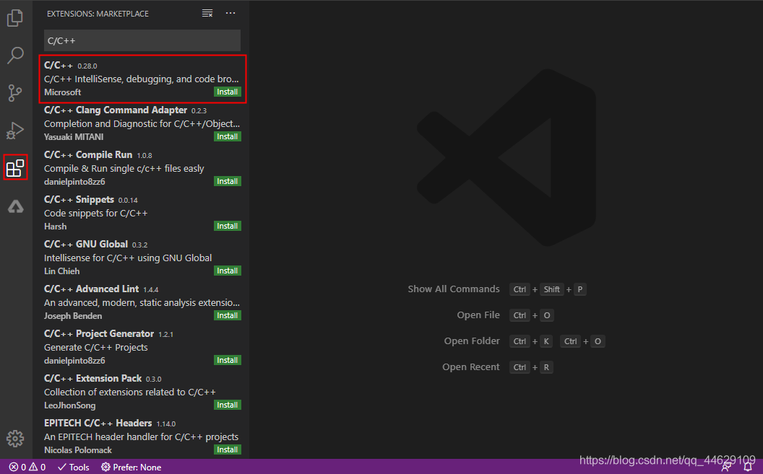Image resolution: width=763 pixels, height=474 pixels.
Task: Select the C/C++ Project Generator title
Action: [99, 333]
